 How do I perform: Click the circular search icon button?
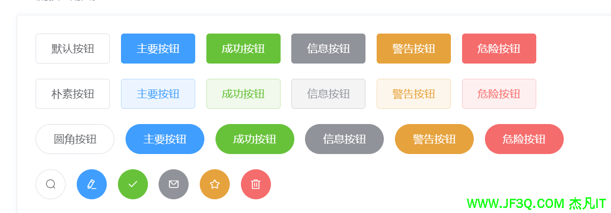click(50, 184)
